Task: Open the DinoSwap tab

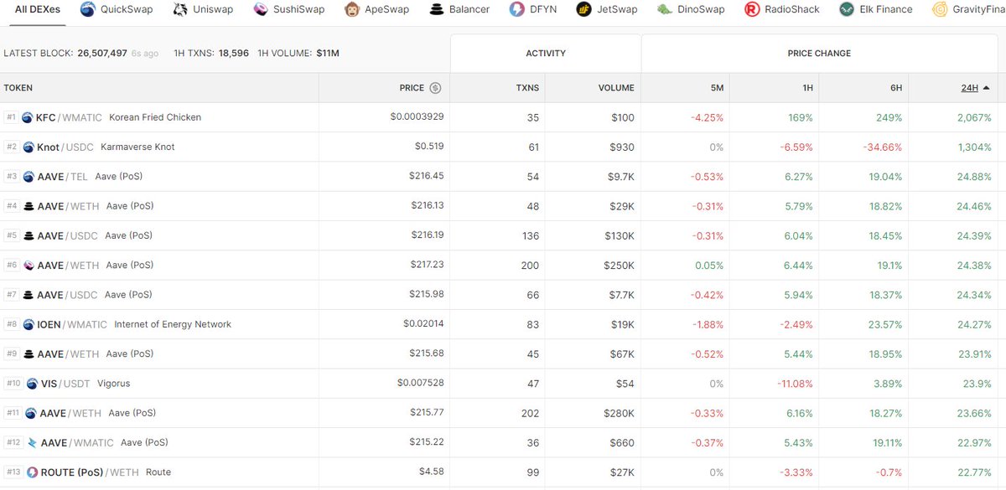Action: 691,9
